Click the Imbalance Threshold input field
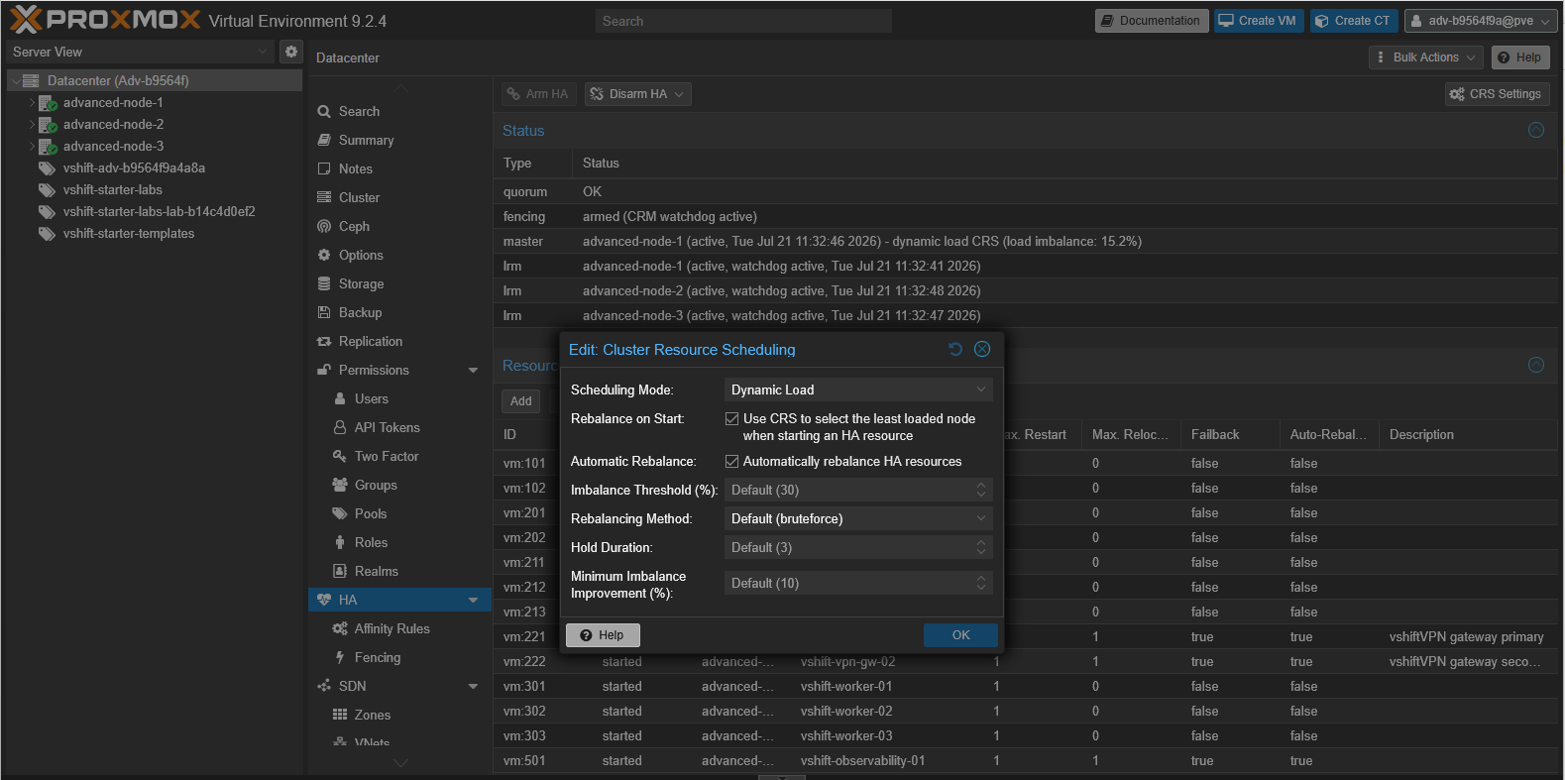Screen dimensions: 1565x780 click(848, 491)
